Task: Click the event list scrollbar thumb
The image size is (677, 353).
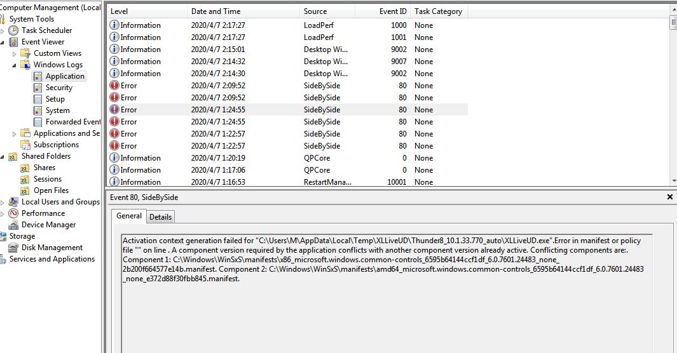Action: [674, 22]
